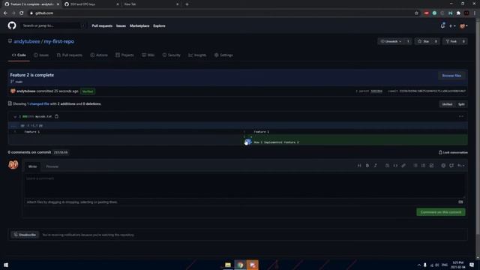This screenshot has width=480, height=270.
Task: Open the user avatar menu in header
Action: [463, 26]
